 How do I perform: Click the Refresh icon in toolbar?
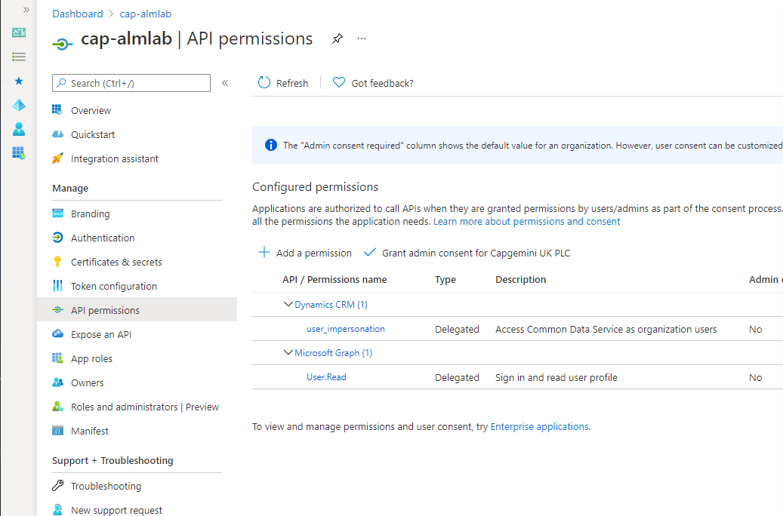(264, 82)
